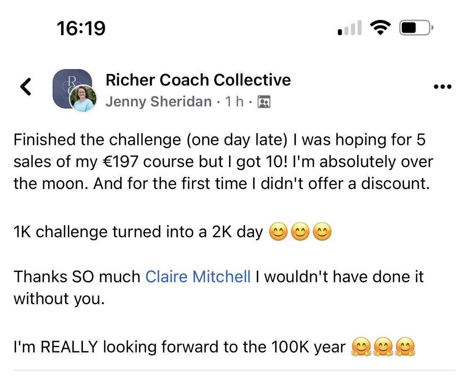Tap the Wi-Fi status icon
The height and width of the screenshot is (378, 469).
pyautogui.click(x=380, y=28)
